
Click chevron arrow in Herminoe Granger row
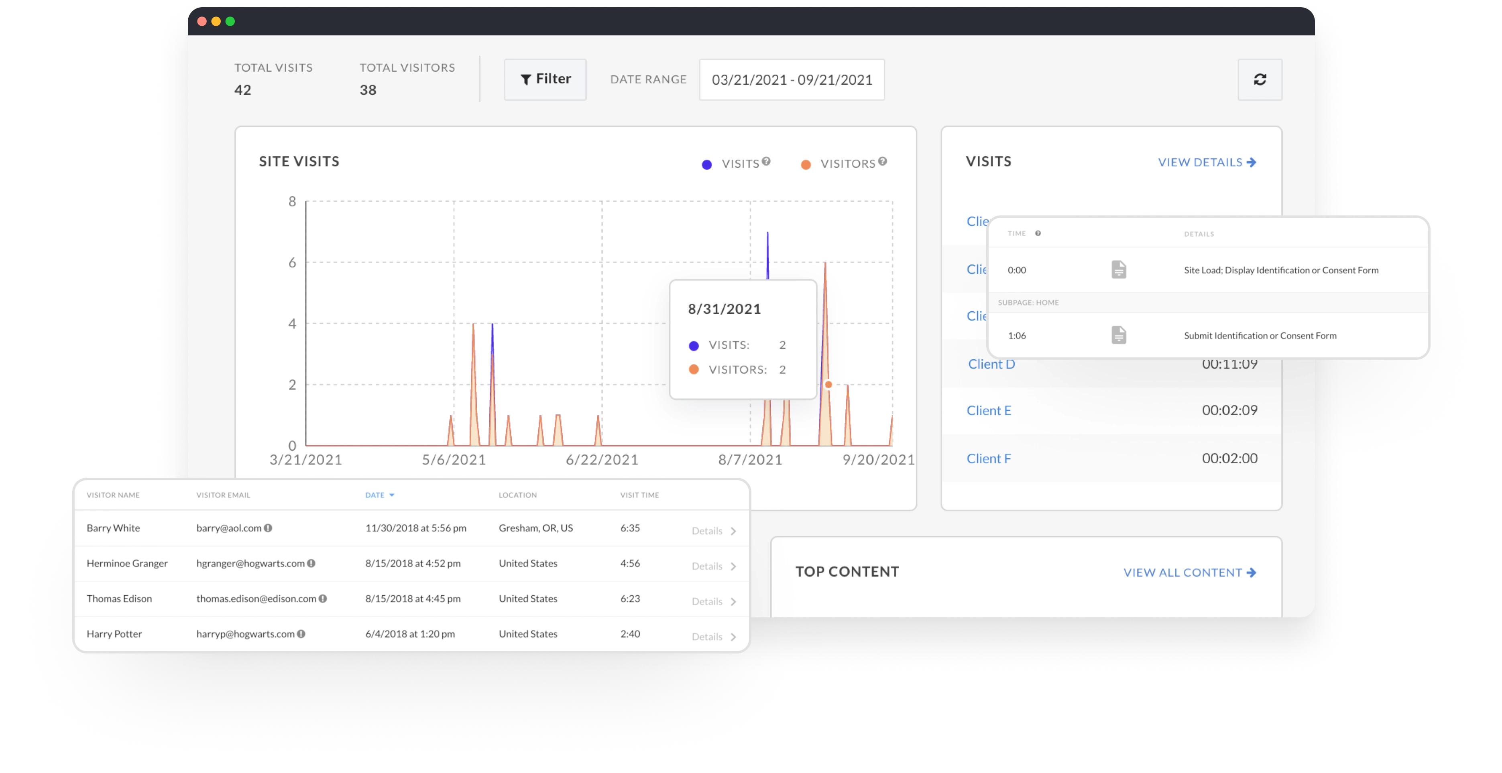click(733, 566)
